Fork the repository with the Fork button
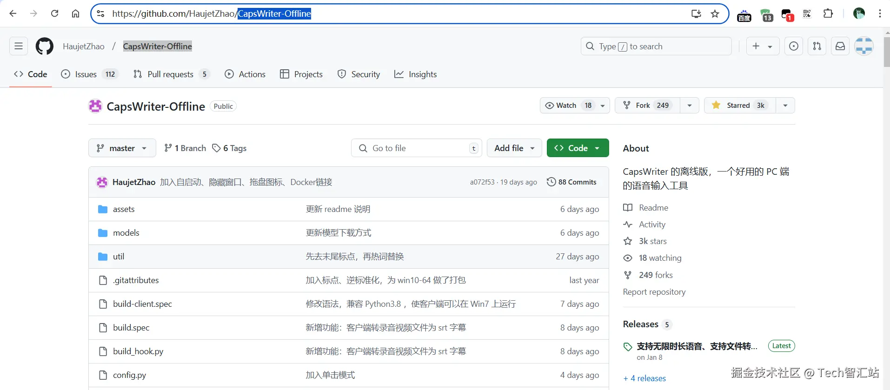 [648, 106]
